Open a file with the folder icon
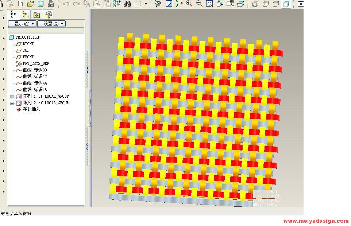Image resolution: width=351 pixels, height=226 pixels. pos(31,4)
